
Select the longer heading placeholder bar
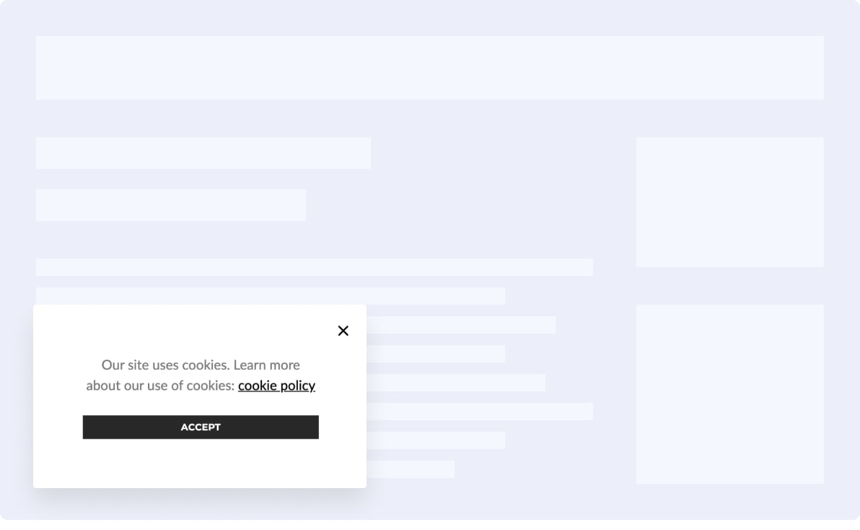[203, 153]
